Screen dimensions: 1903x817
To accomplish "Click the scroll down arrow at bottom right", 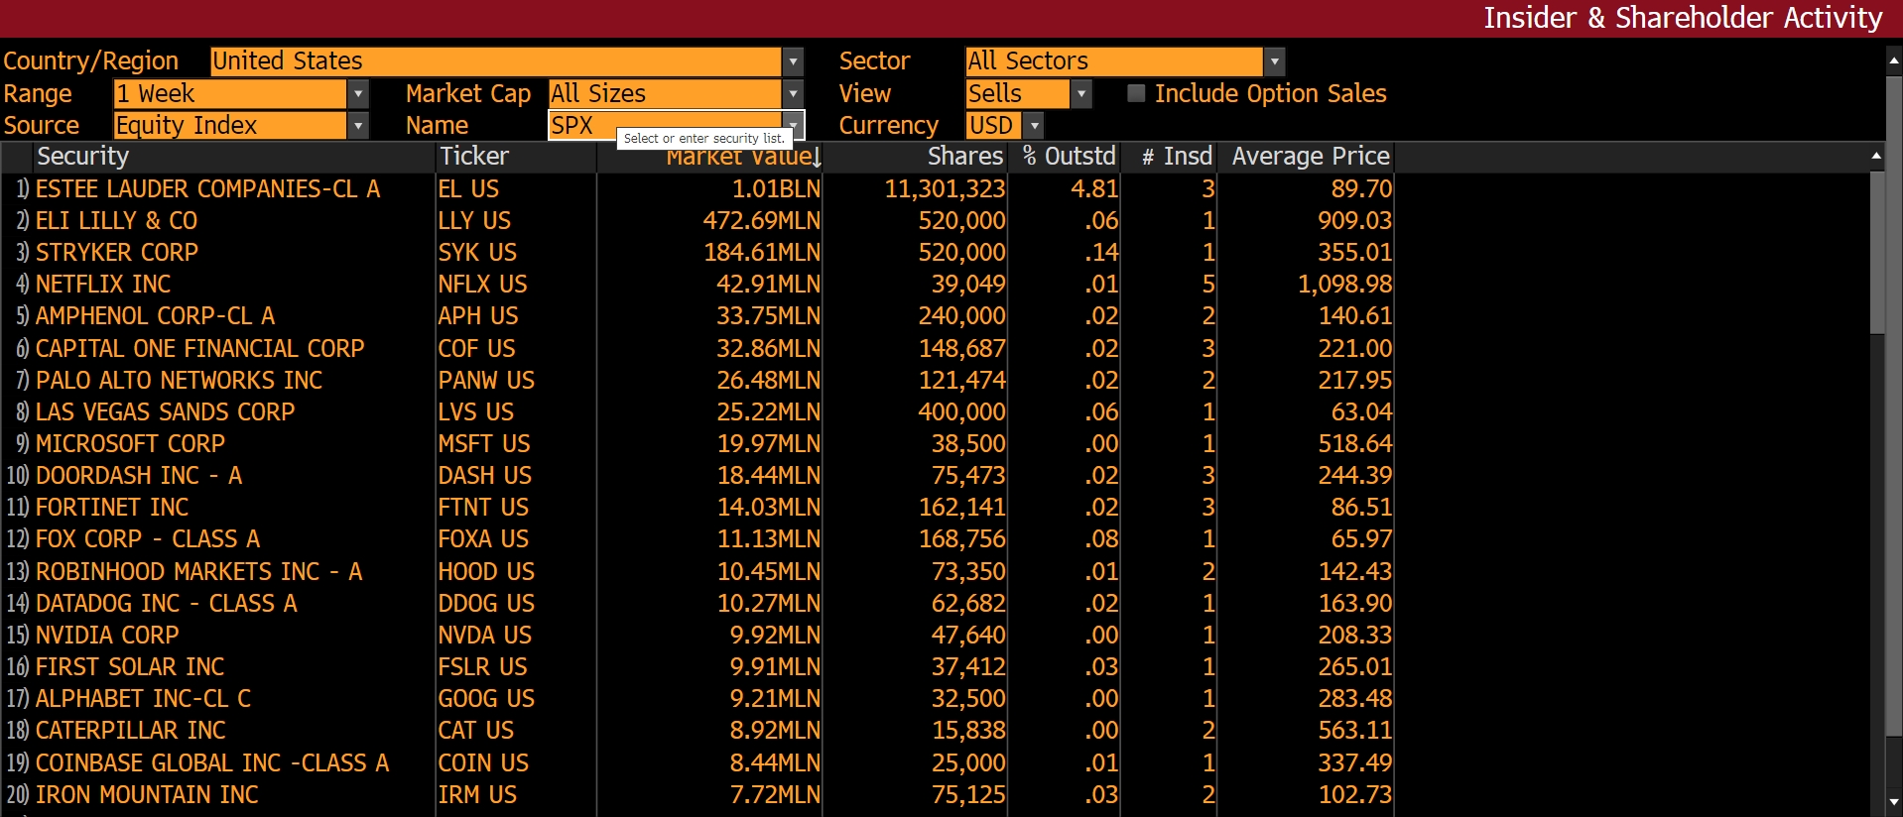I will tap(1893, 801).
